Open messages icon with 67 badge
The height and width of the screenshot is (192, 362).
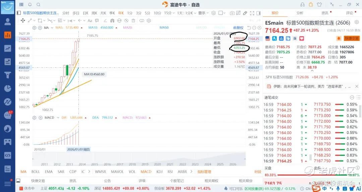[x=8, y=115]
